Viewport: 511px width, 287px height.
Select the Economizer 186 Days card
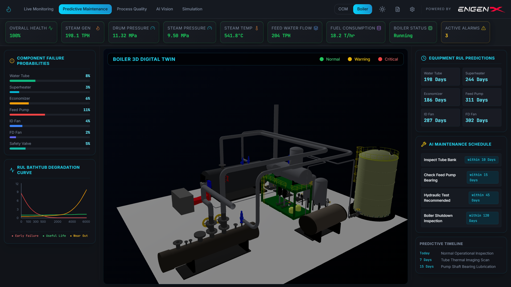point(440,97)
